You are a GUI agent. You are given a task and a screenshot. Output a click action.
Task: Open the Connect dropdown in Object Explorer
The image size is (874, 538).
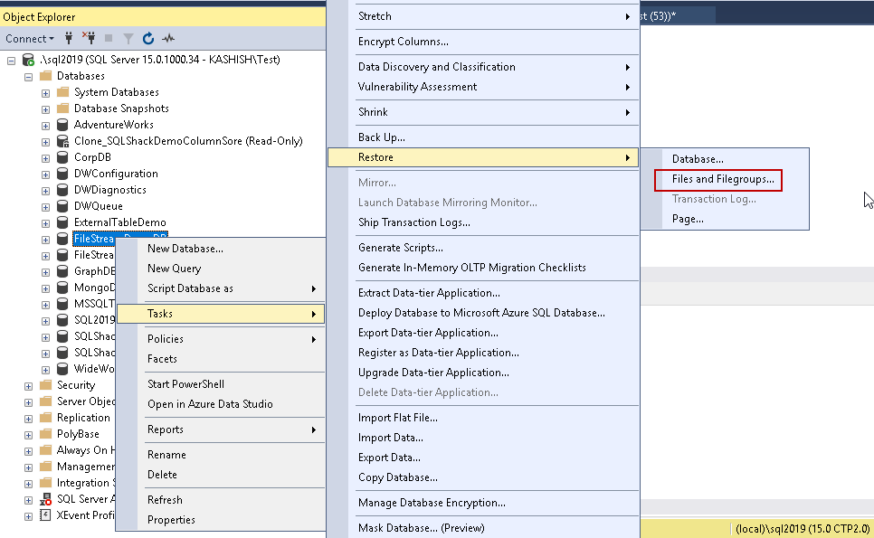(30, 38)
